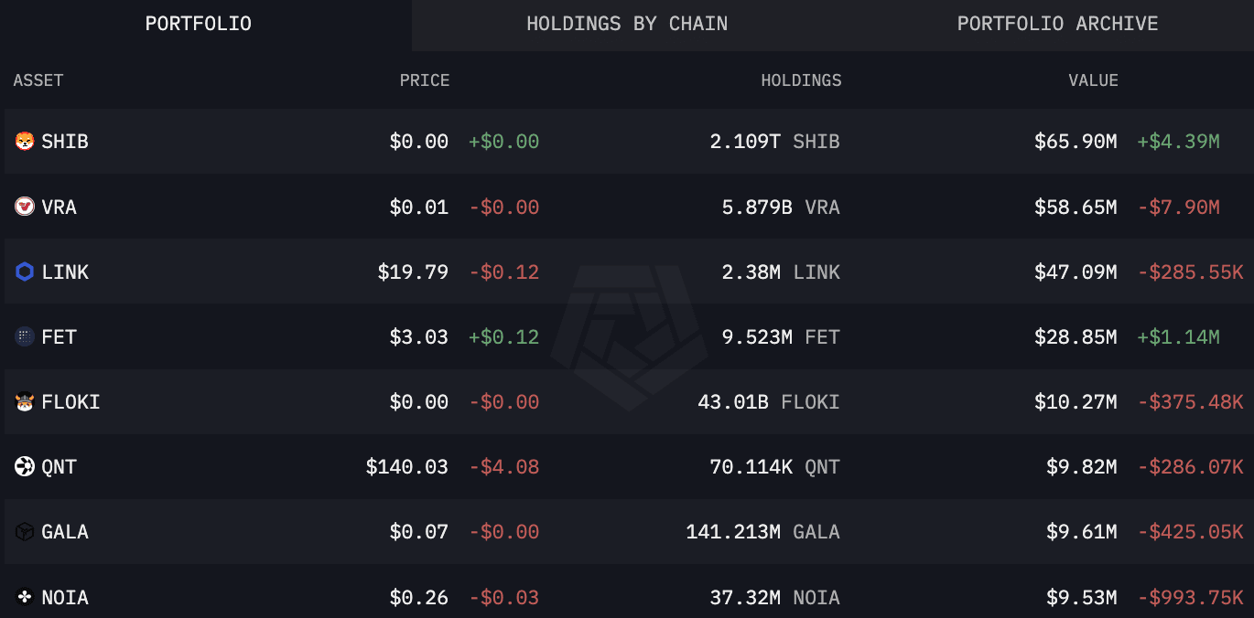Click the GALA token icon

tap(25, 532)
